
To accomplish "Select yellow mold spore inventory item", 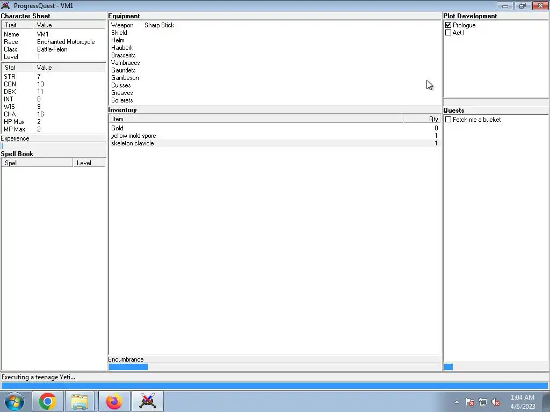I will [x=274, y=136].
